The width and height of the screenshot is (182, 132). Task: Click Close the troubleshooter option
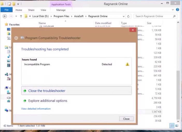pyautogui.click(x=76, y=91)
